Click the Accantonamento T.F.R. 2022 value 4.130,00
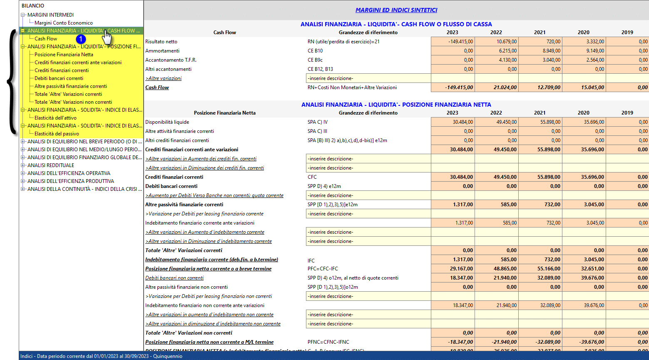This screenshot has width=649, height=360. click(497, 60)
